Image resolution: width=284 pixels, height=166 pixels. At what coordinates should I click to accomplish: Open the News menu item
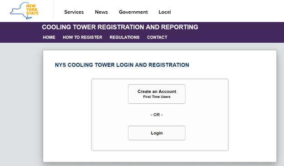click(x=101, y=12)
